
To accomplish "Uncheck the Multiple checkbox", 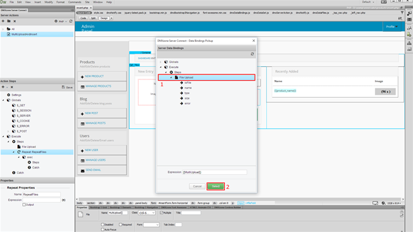I will 161,213.
